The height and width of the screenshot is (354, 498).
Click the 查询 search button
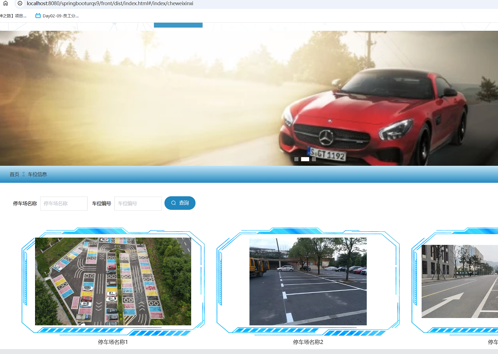coord(180,203)
